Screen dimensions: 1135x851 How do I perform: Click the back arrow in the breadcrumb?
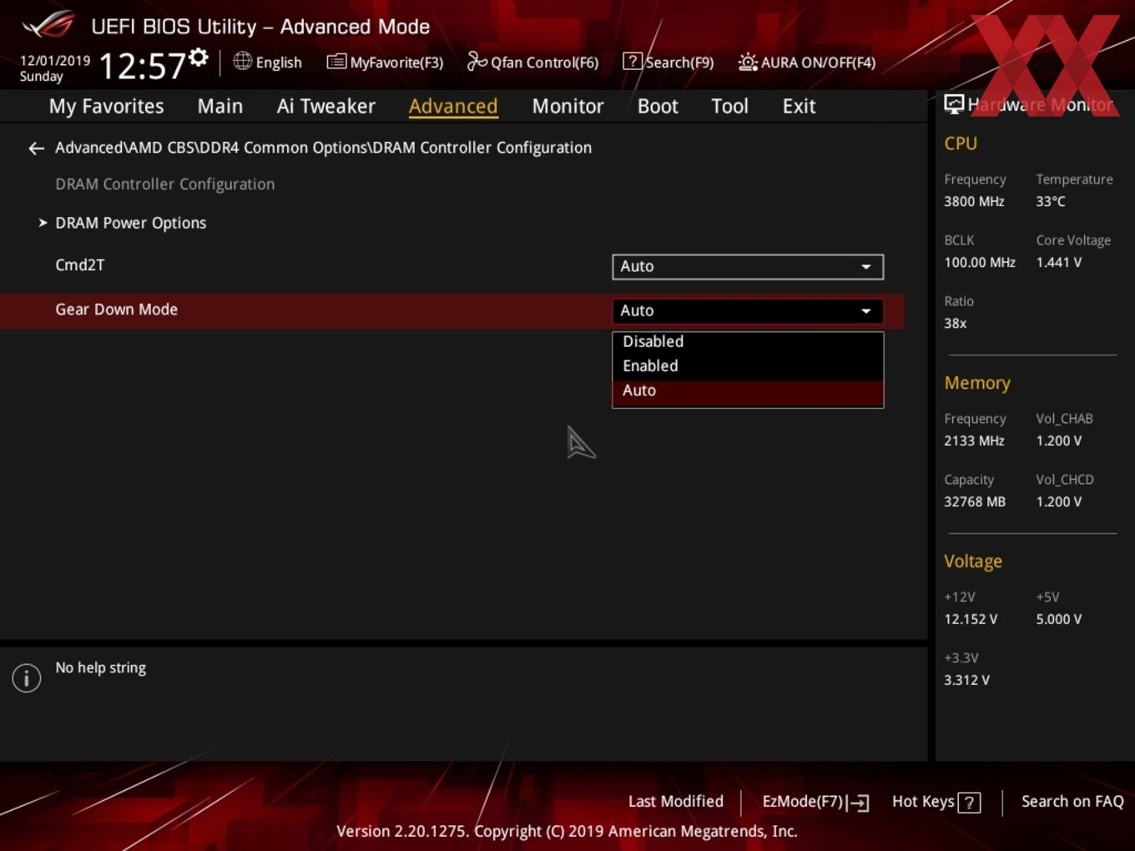tap(36, 149)
